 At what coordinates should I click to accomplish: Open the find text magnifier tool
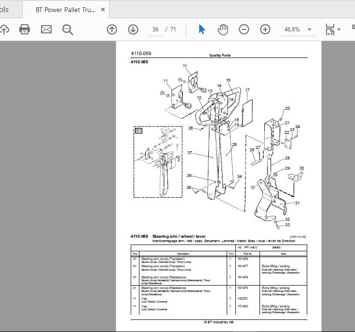(68, 29)
